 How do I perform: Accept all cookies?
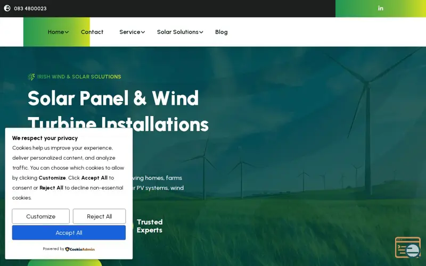point(69,232)
